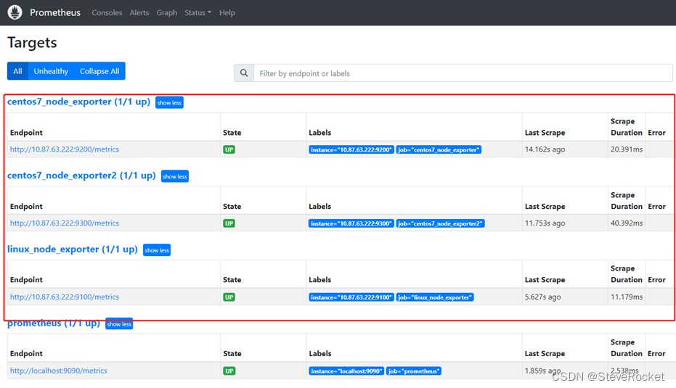Click State header in prometheus table
The image size is (676, 388).
click(x=232, y=353)
